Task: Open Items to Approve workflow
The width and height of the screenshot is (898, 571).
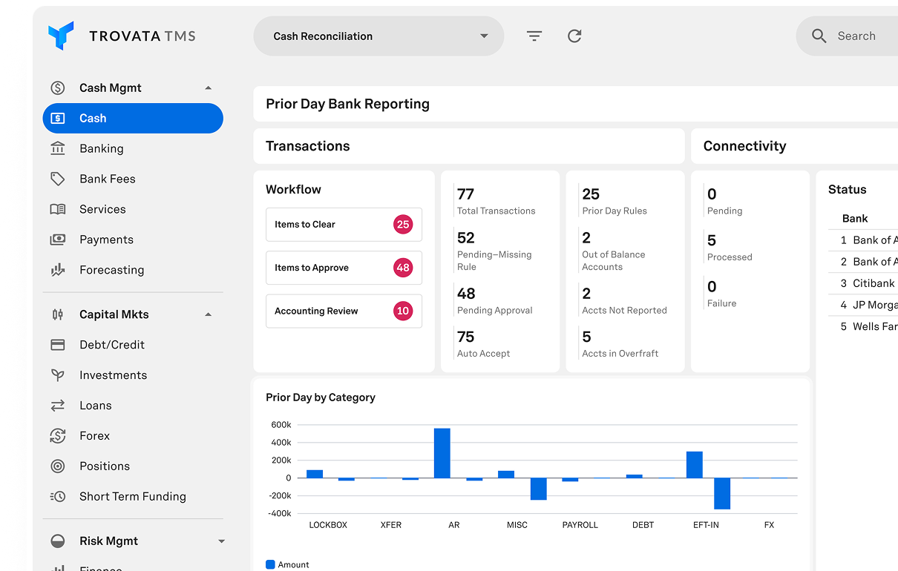Action: pos(344,268)
